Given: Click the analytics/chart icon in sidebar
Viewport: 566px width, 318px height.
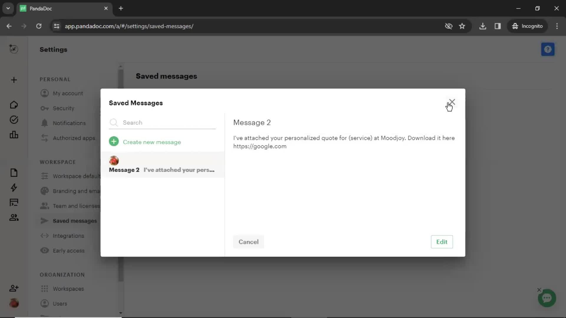Looking at the screenshot, I should tap(14, 135).
